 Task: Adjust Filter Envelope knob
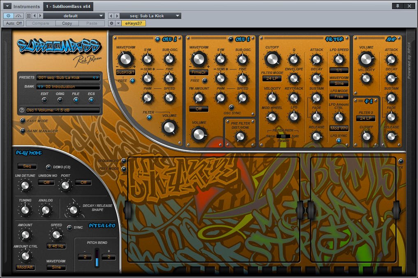tap(294, 79)
